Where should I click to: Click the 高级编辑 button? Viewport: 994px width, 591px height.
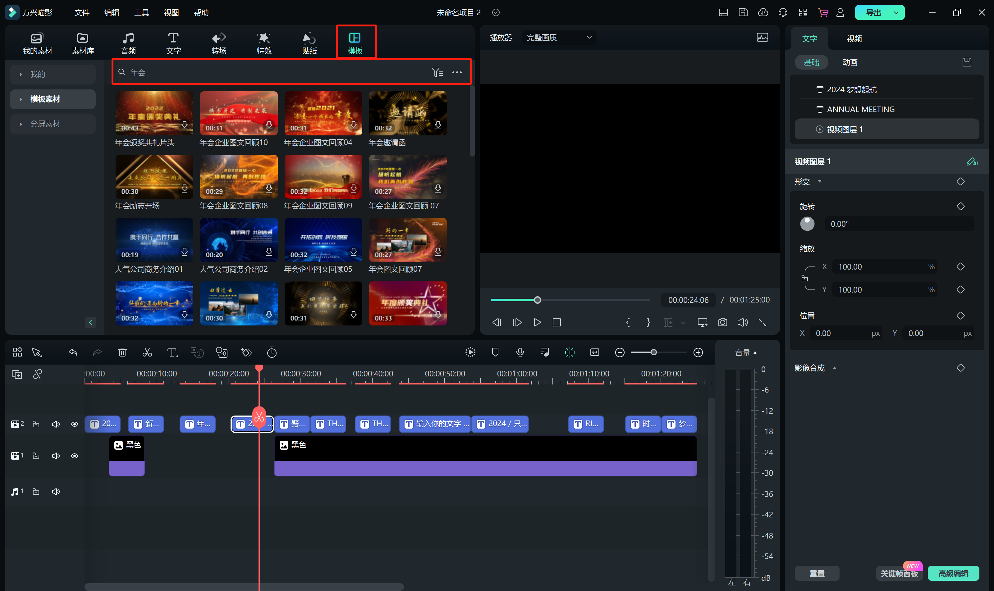tap(953, 573)
